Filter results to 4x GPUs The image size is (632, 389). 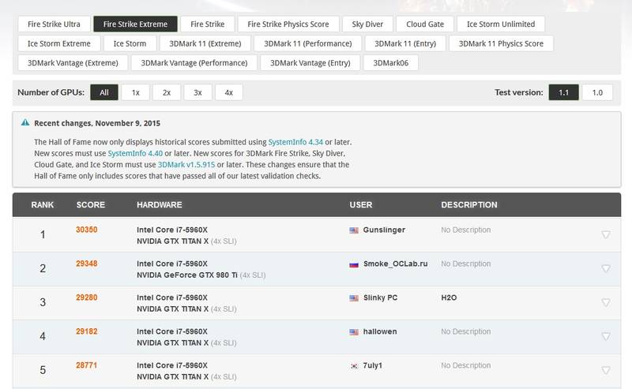click(228, 92)
